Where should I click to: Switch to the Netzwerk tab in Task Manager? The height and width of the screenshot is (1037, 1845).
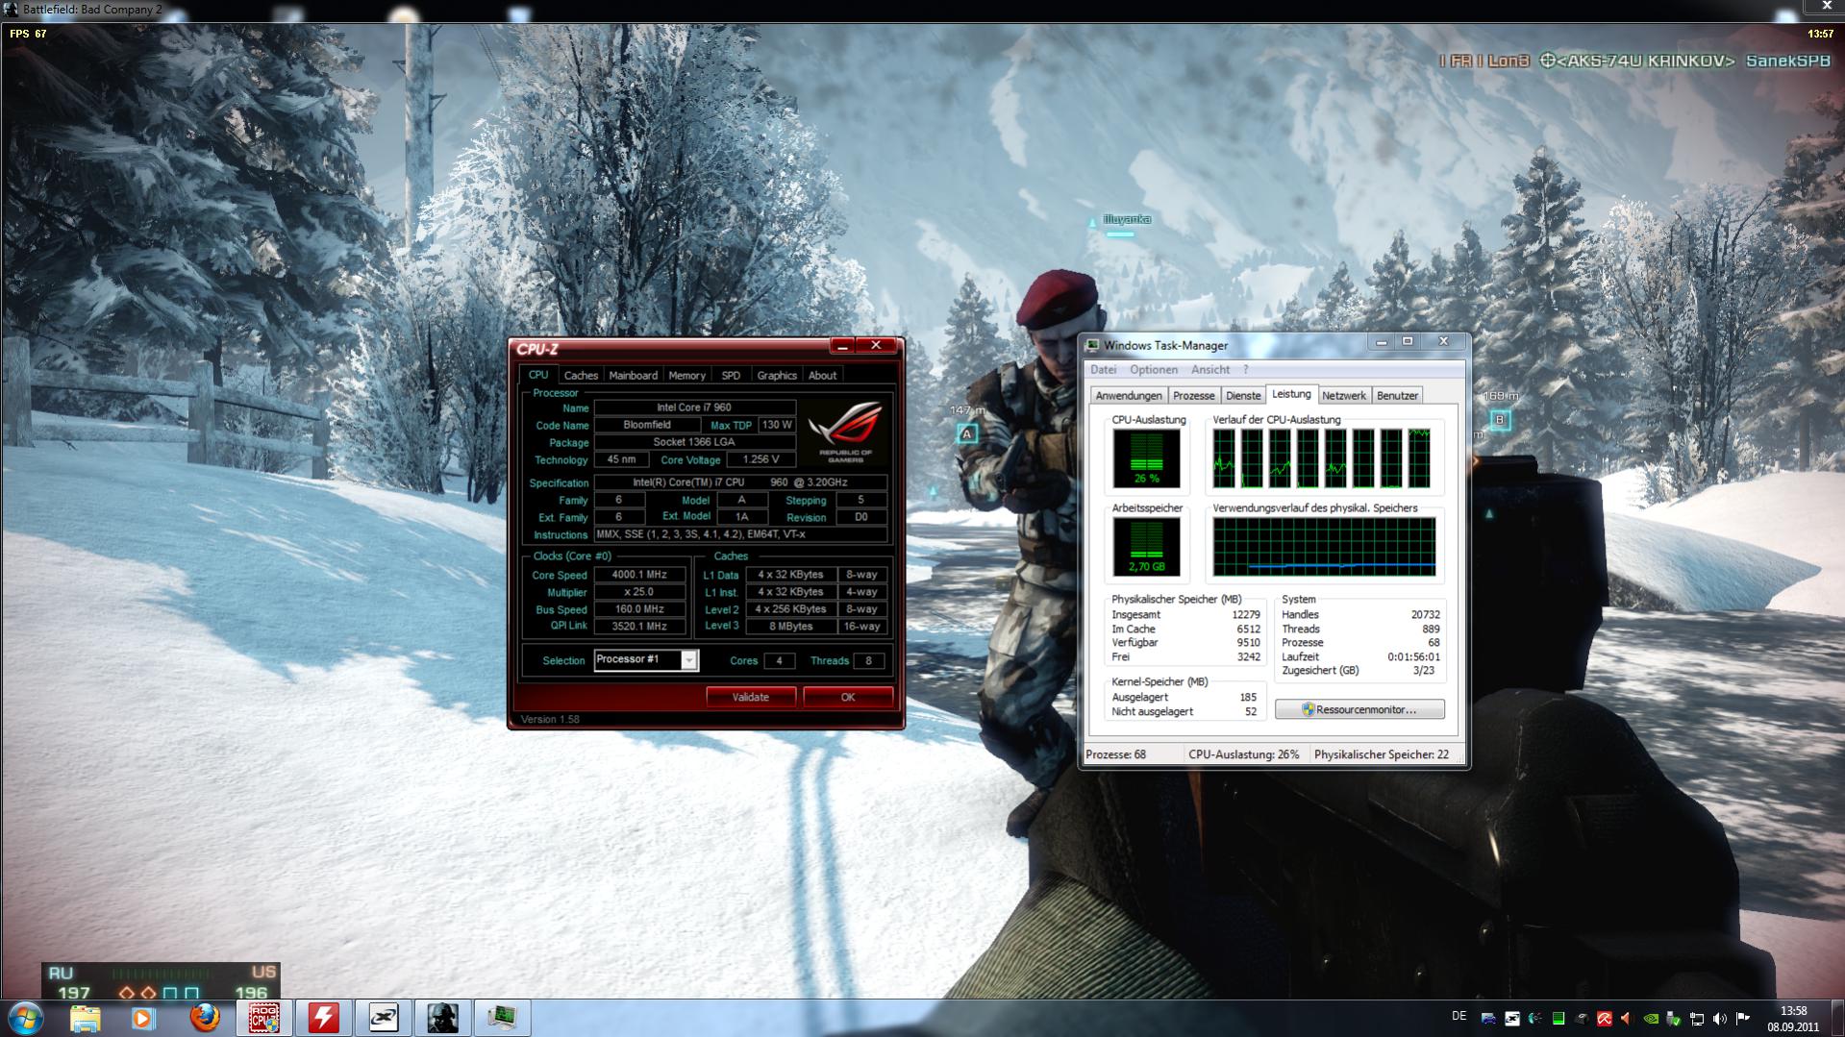click(x=1343, y=396)
